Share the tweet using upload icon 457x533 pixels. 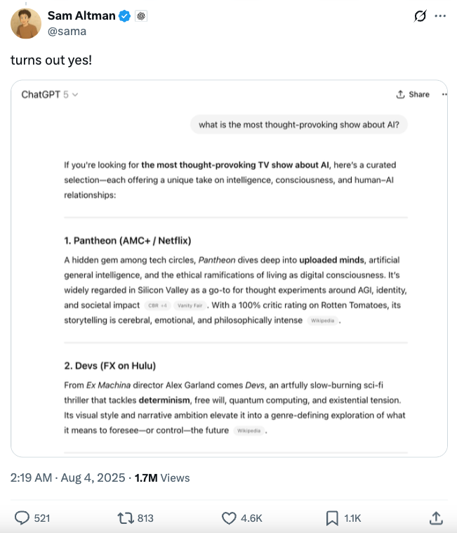(x=436, y=518)
